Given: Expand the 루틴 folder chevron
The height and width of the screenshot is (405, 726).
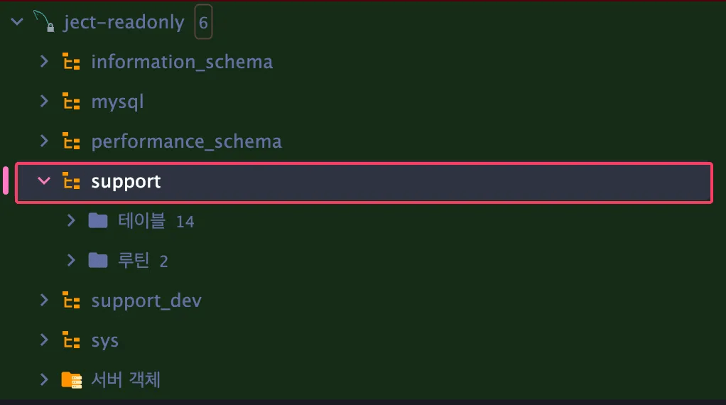Looking at the screenshot, I should click(71, 261).
